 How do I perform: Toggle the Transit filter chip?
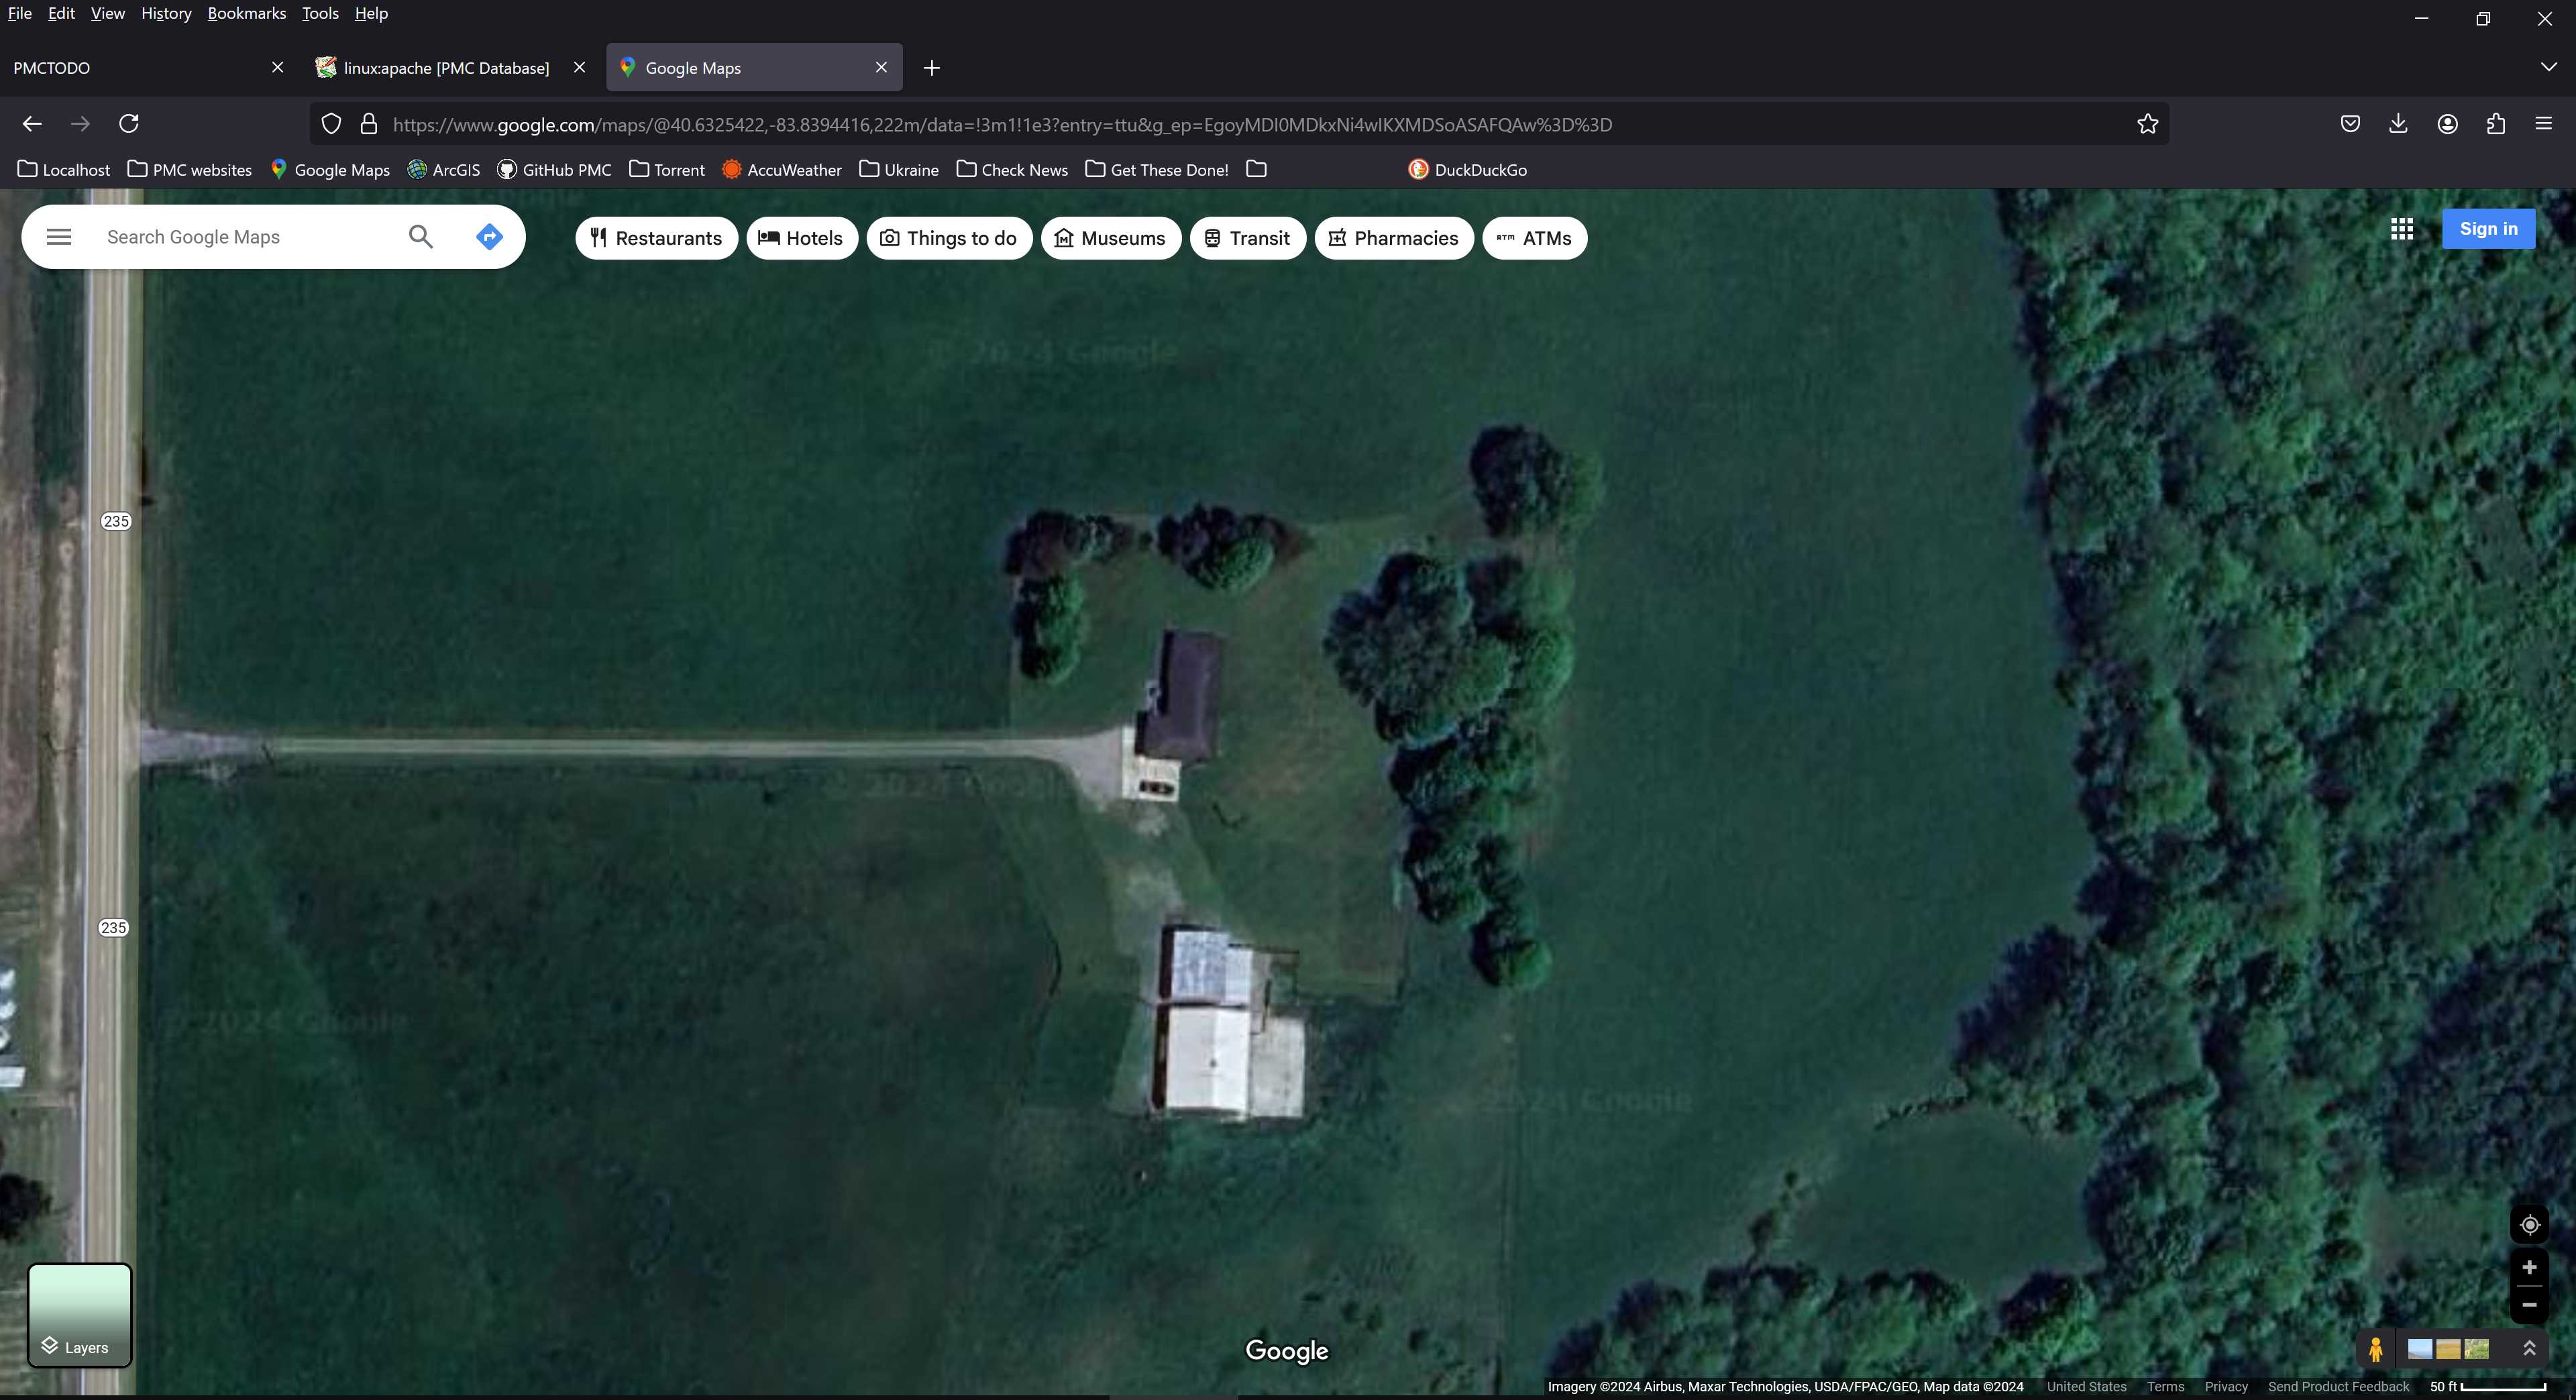coord(1247,238)
